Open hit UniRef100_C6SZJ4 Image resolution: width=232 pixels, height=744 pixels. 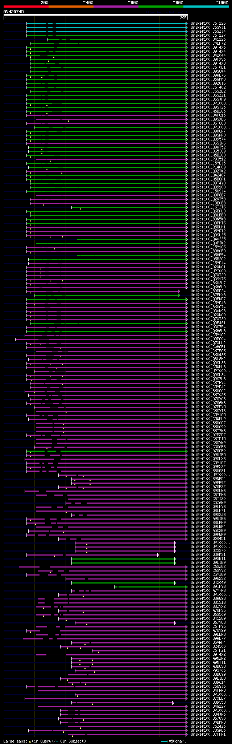(x=208, y=32)
